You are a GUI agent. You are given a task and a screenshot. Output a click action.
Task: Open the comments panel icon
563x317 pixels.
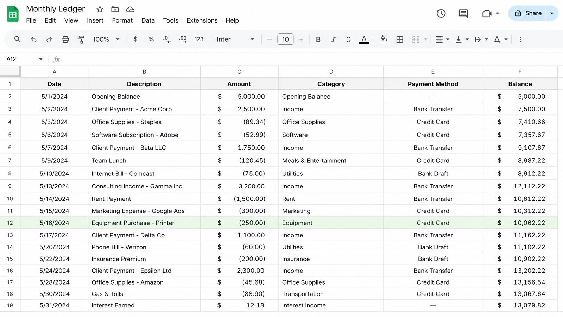(x=463, y=13)
